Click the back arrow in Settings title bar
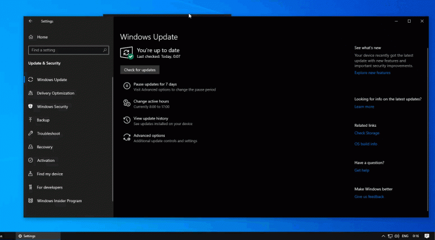The height and width of the screenshot is (240, 435). pos(31,21)
